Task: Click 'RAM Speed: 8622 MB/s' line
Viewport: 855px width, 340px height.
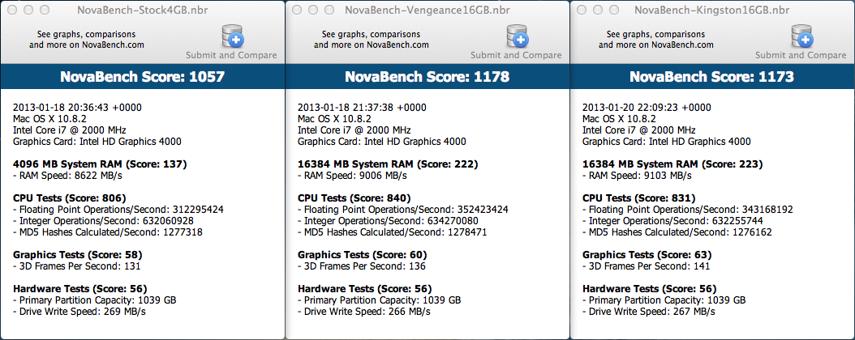Action: [67, 176]
